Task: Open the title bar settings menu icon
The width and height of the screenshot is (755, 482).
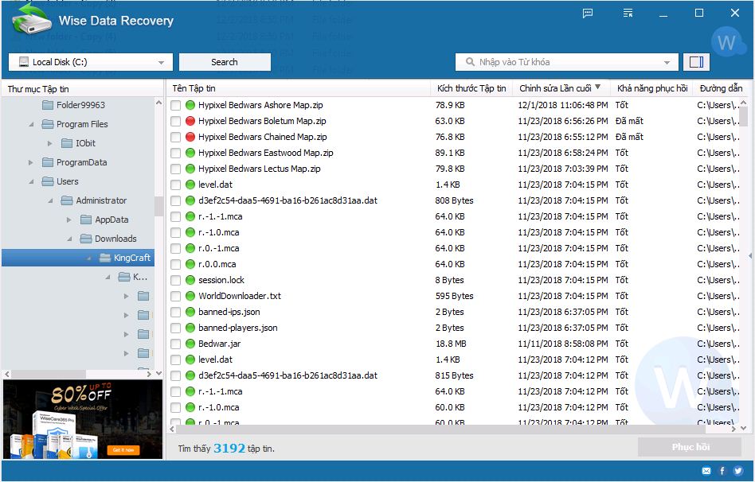Action: coord(628,14)
